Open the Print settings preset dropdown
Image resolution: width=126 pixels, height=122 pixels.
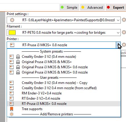coord(118,20)
